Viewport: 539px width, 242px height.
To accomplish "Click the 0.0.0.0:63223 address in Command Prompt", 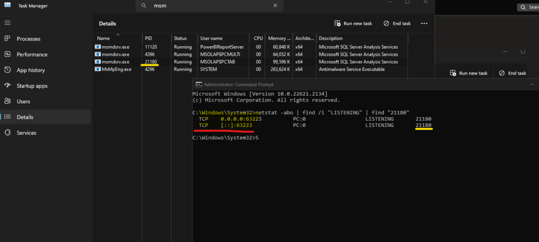I will [241, 119].
